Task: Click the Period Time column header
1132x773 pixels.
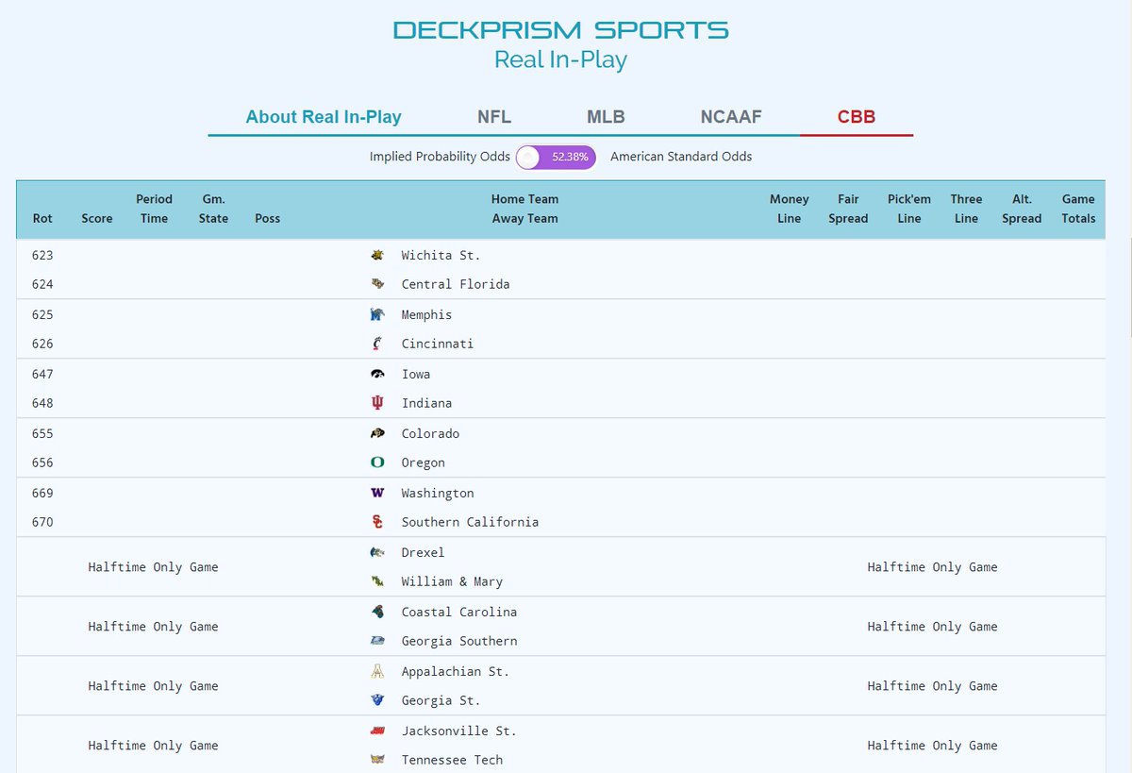Action: 154,209
